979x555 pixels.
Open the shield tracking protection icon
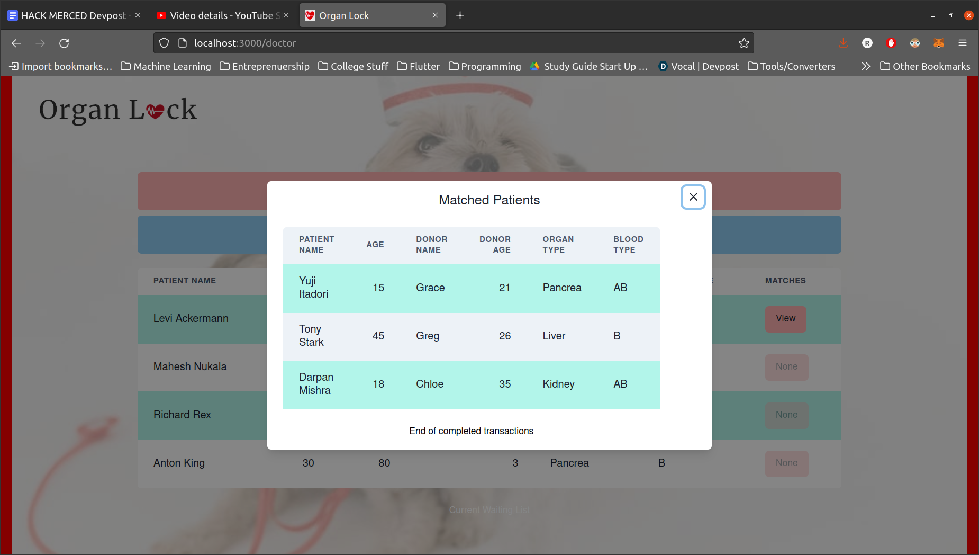[164, 43]
